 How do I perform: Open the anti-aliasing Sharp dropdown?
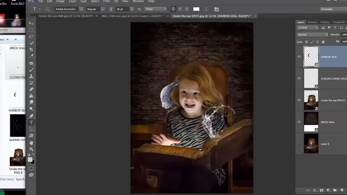[156, 9]
